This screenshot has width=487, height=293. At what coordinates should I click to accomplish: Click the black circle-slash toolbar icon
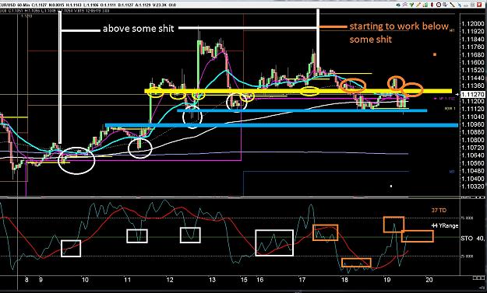point(439,5)
